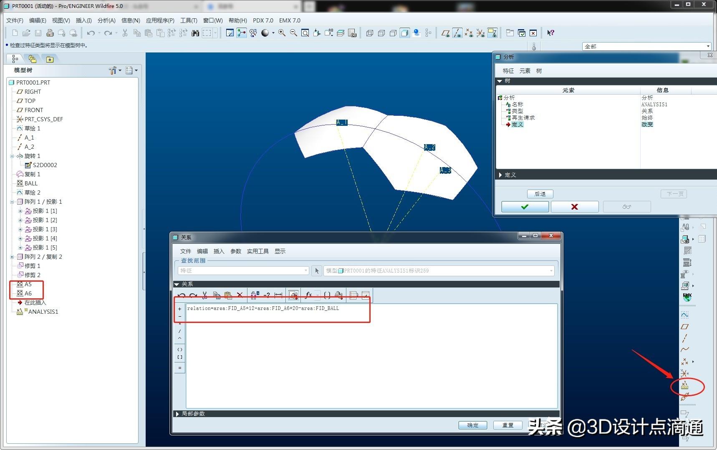The width and height of the screenshot is (717, 450).
Task: Click the cut scissors icon in Relations toolbar
Action: coord(205,295)
